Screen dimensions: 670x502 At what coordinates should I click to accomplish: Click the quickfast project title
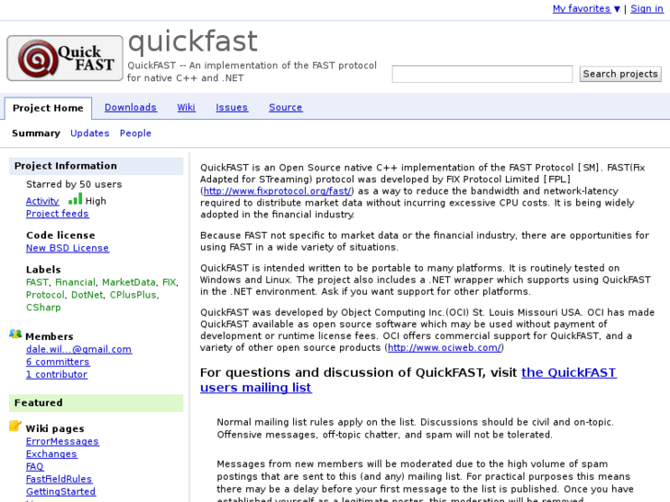[193, 41]
